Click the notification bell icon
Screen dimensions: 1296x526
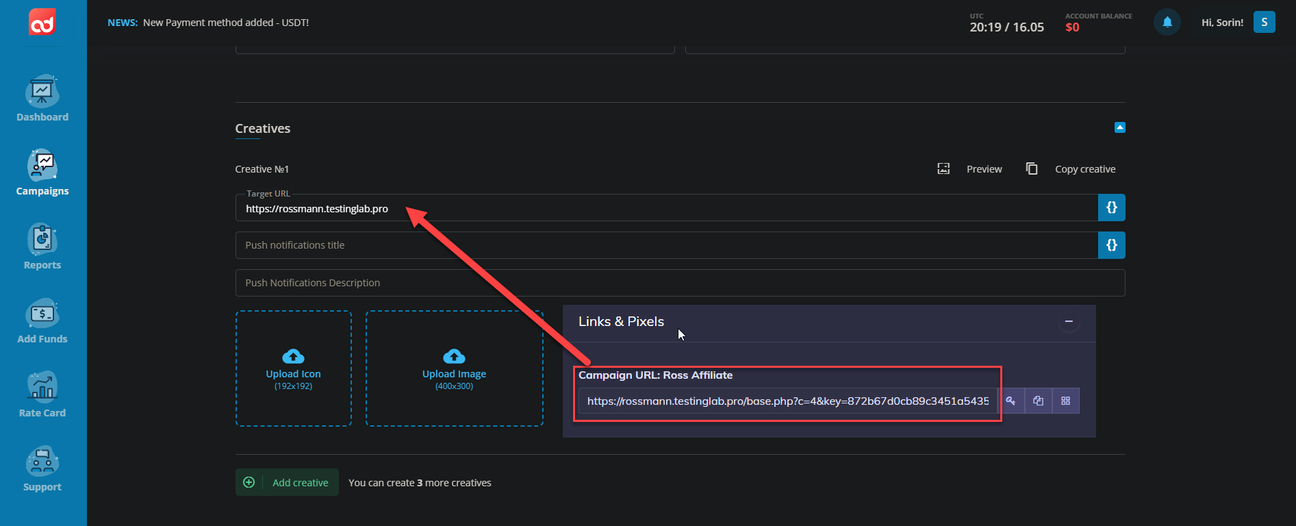tap(1167, 23)
